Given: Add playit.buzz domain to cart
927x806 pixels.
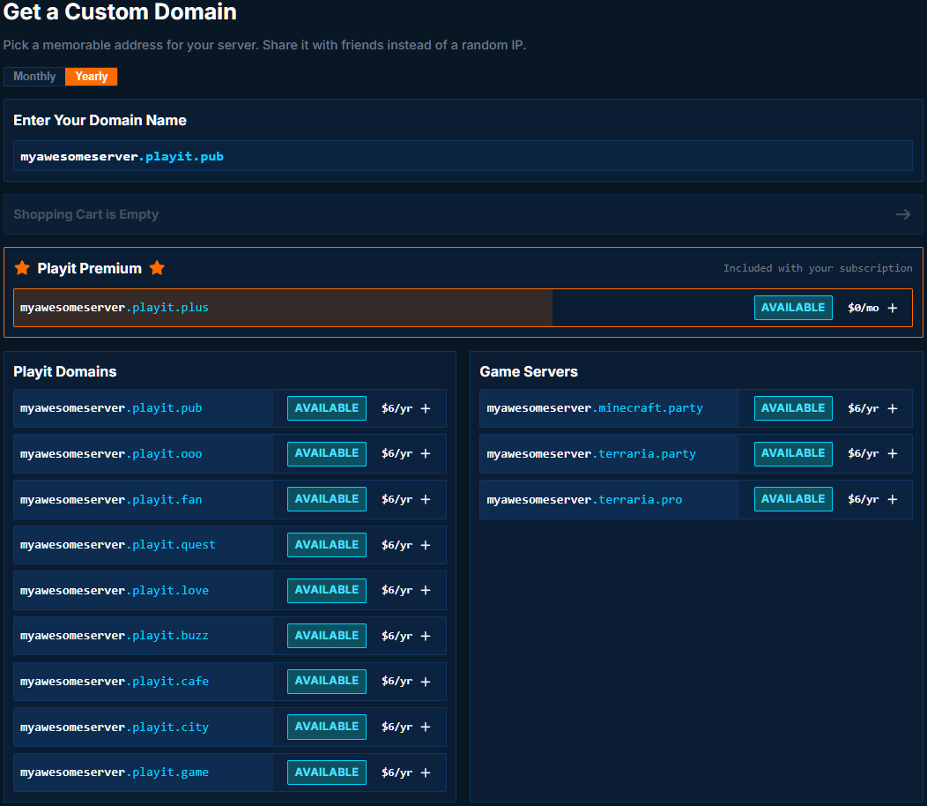Looking at the screenshot, I should (x=426, y=636).
